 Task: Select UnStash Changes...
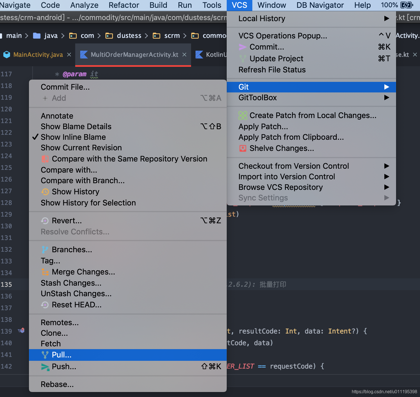pos(128,293)
